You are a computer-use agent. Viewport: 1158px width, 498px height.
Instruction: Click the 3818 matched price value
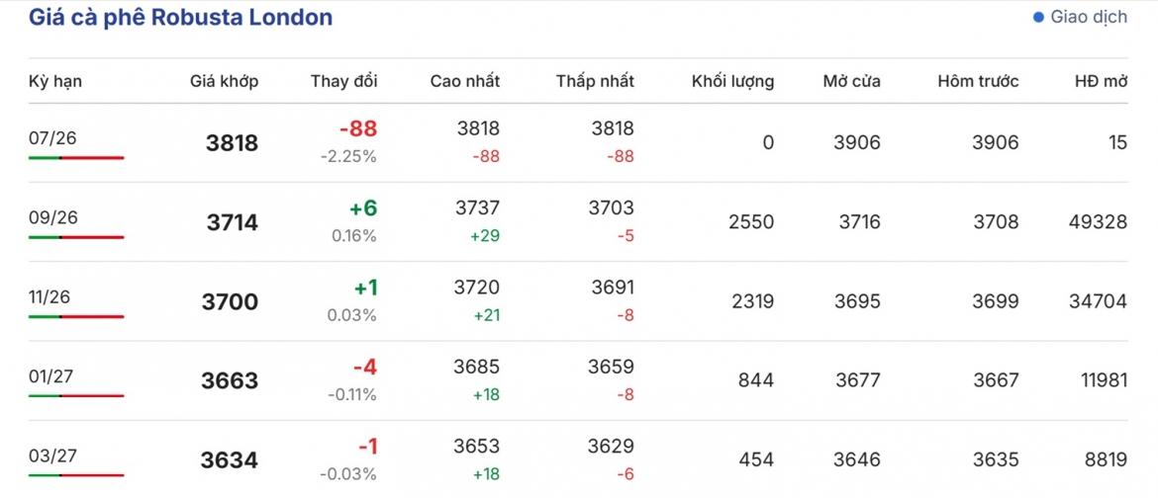(232, 143)
